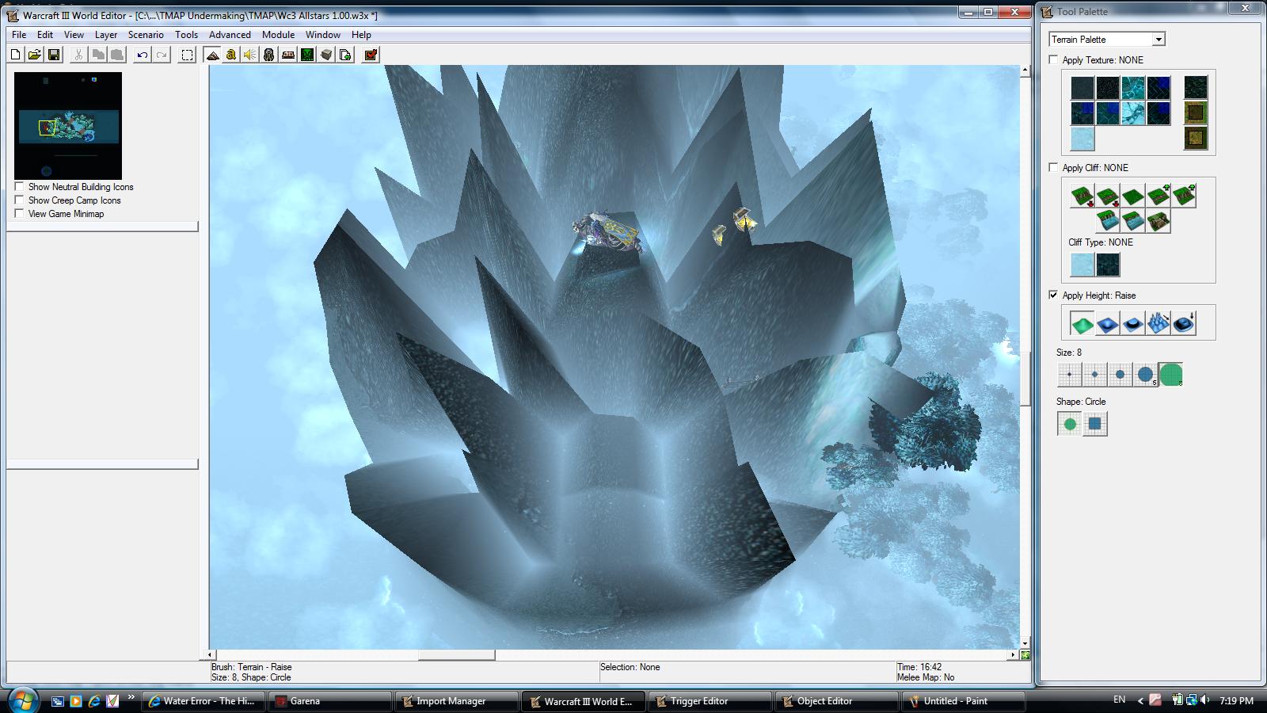
Task: Select the Plateau height tool
Action: point(1132,323)
